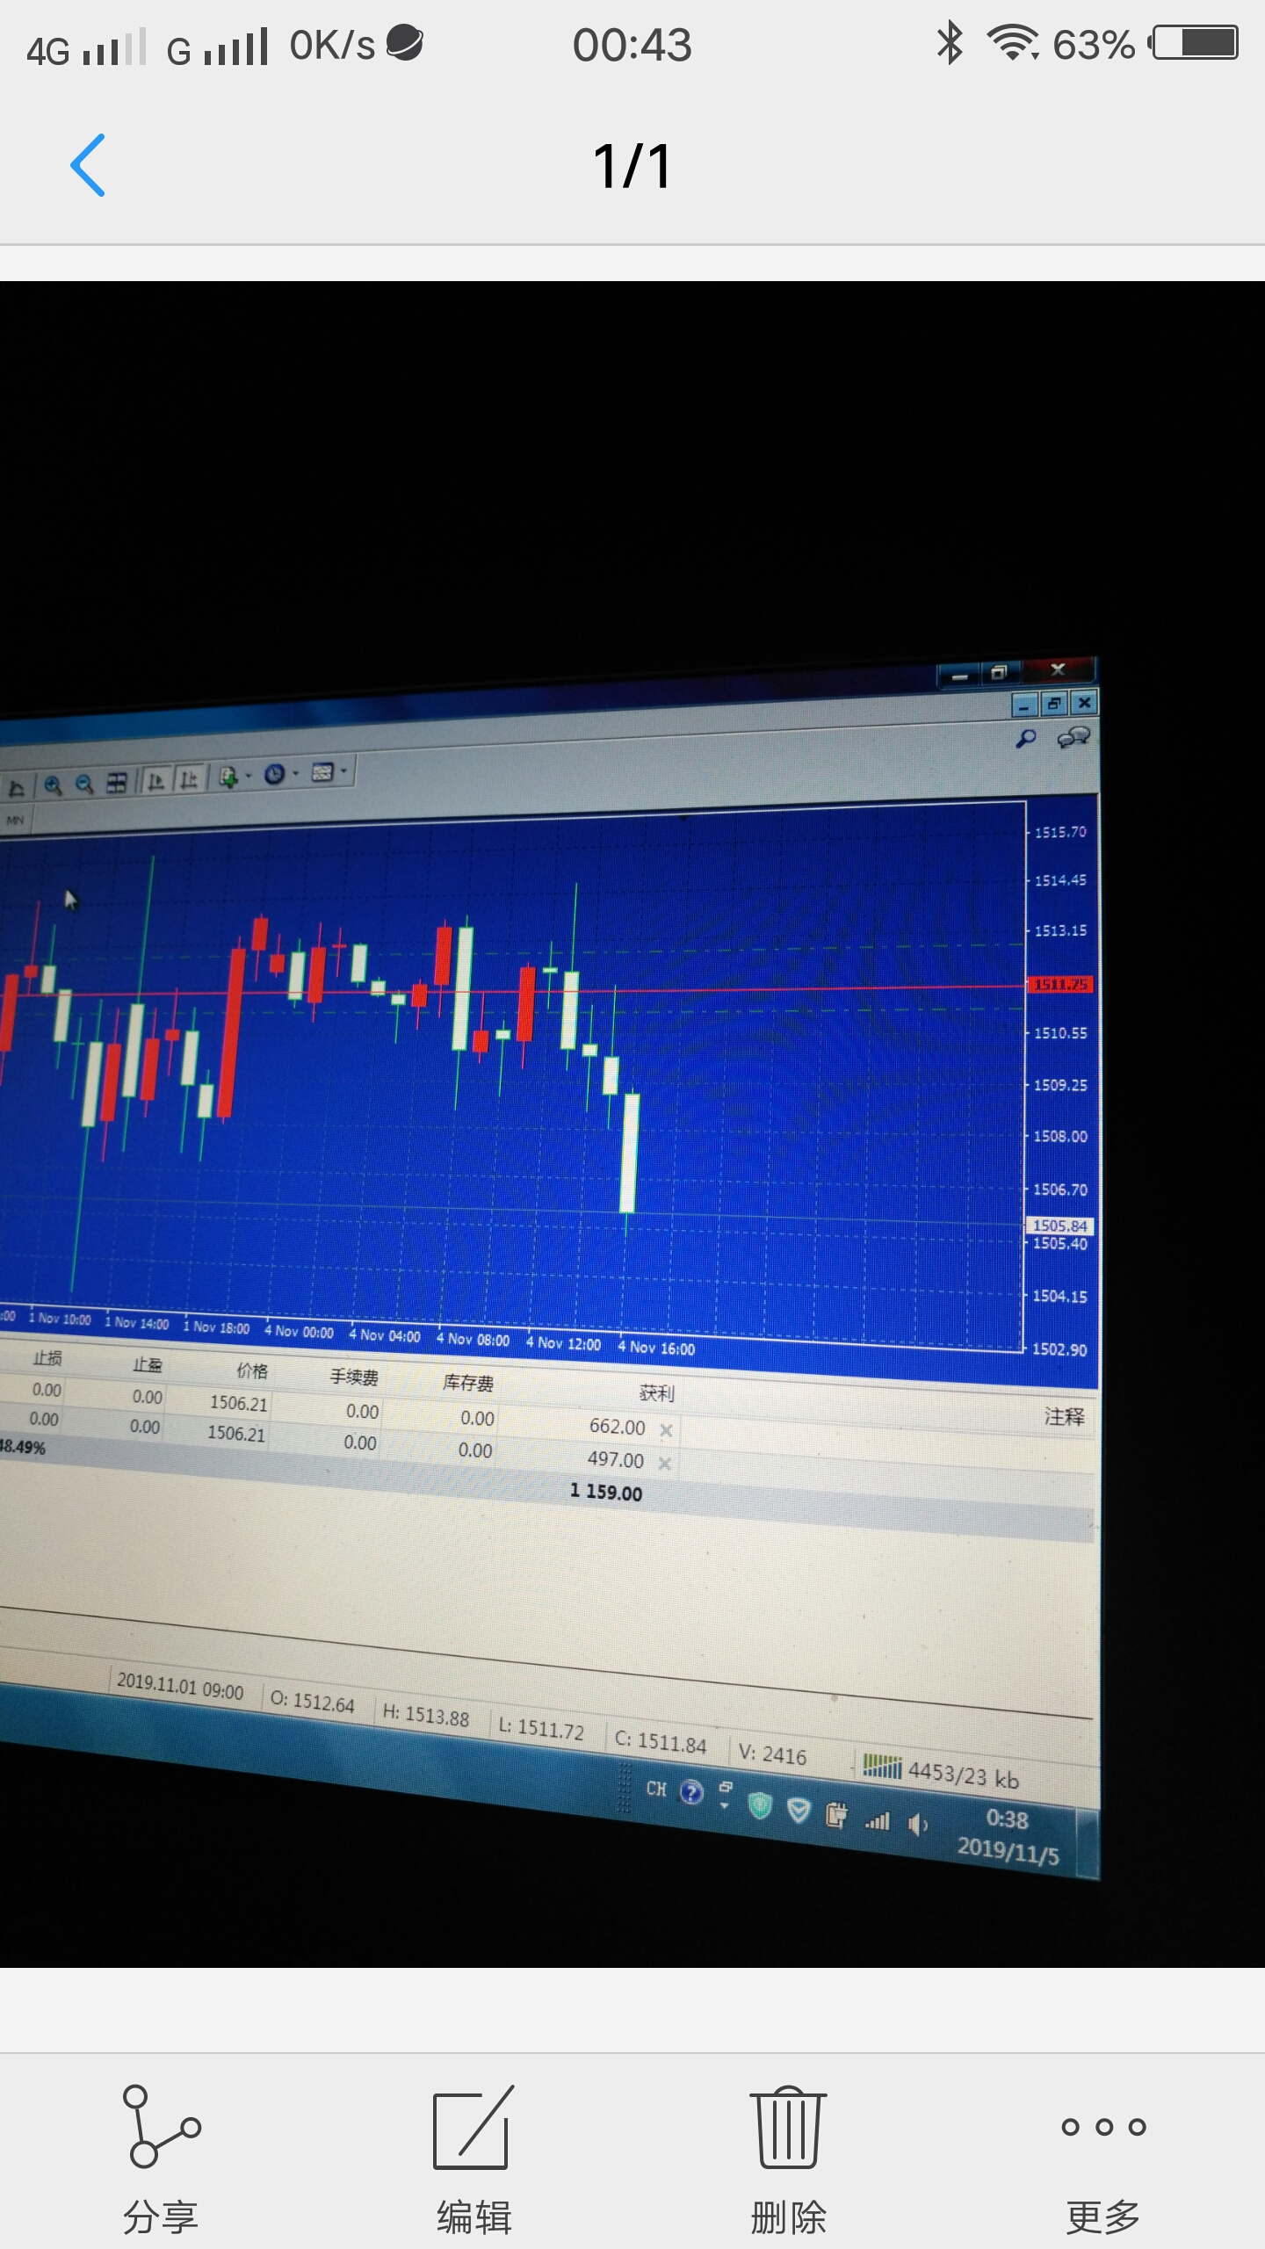
Task: Close the order with 662.00 profit
Action: pos(666,1430)
